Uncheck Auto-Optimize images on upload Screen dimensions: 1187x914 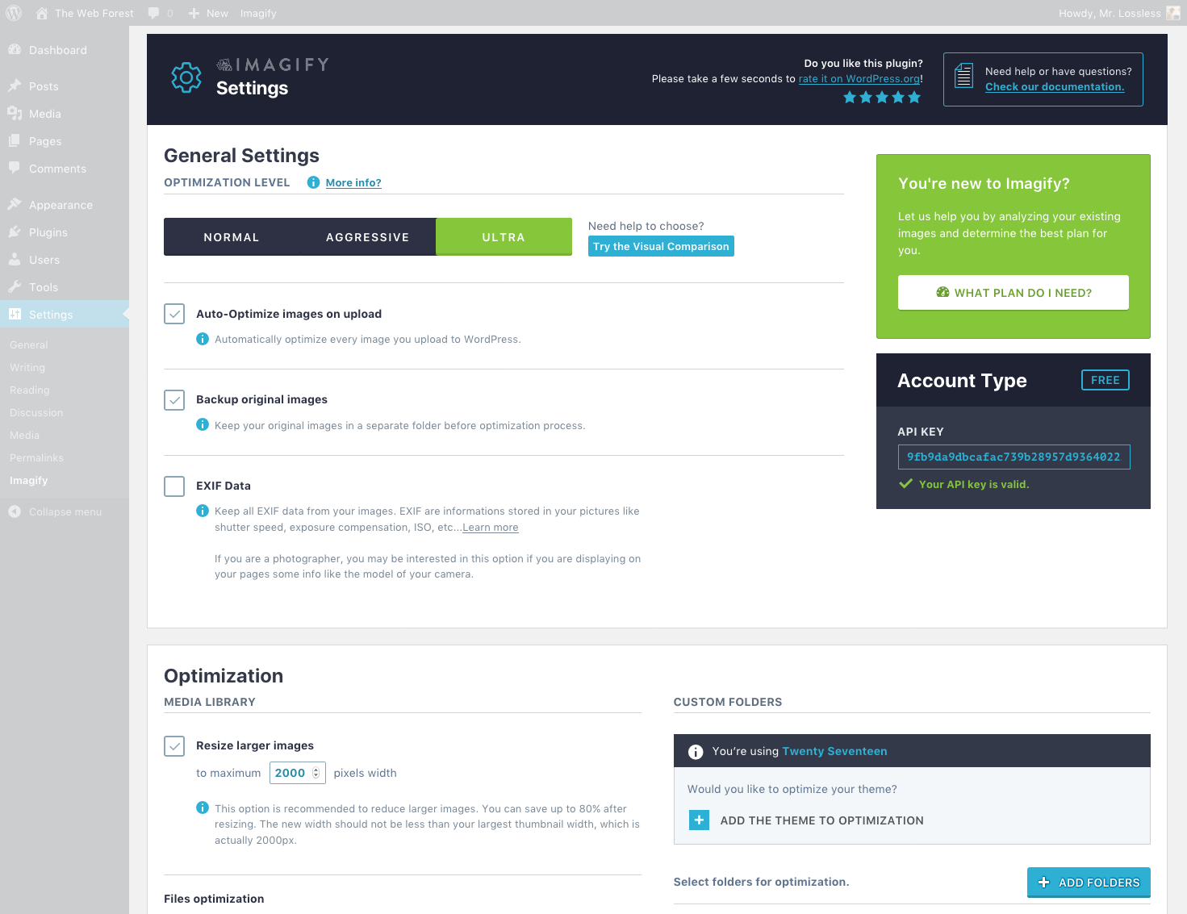pyautogui.click(x=174, y=314)
